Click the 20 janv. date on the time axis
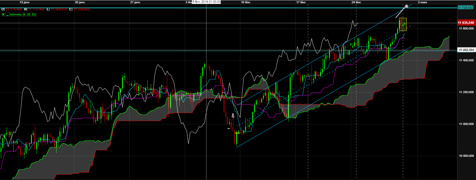Viewport: 476px width, 180px height. tap(80, 2)
